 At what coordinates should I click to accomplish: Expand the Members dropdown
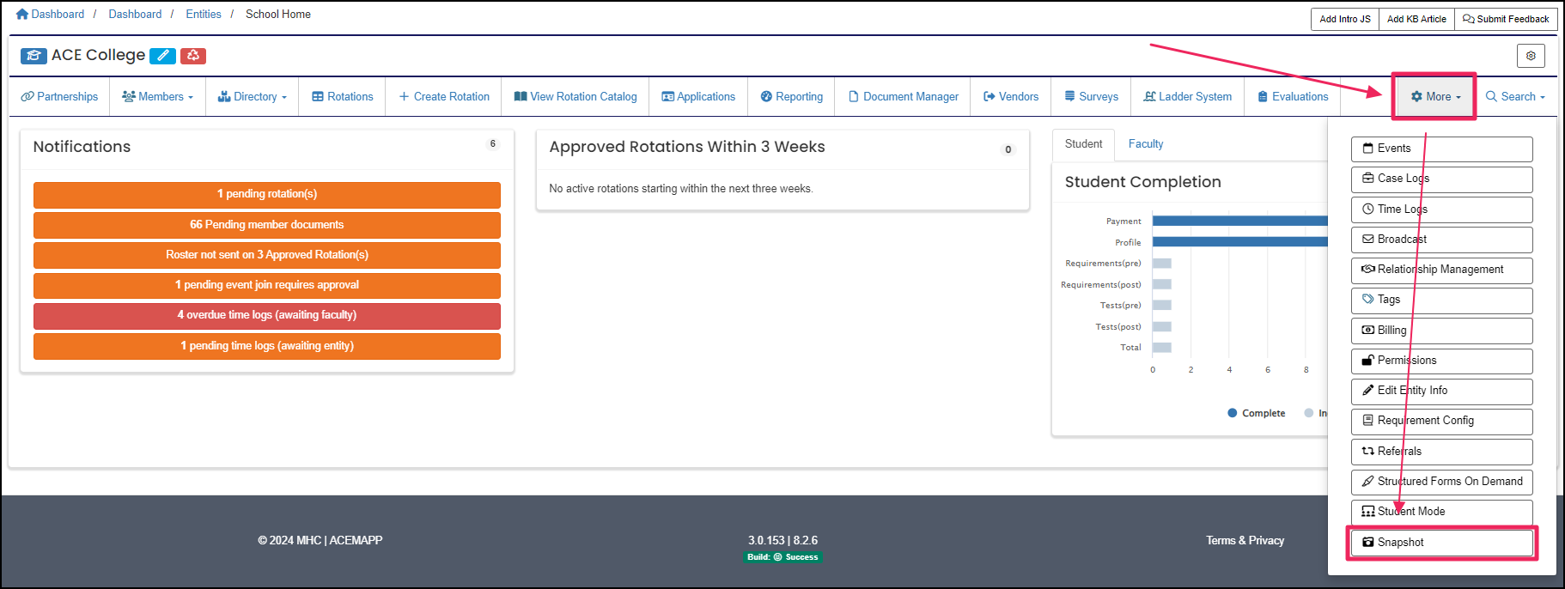[157, 97]
